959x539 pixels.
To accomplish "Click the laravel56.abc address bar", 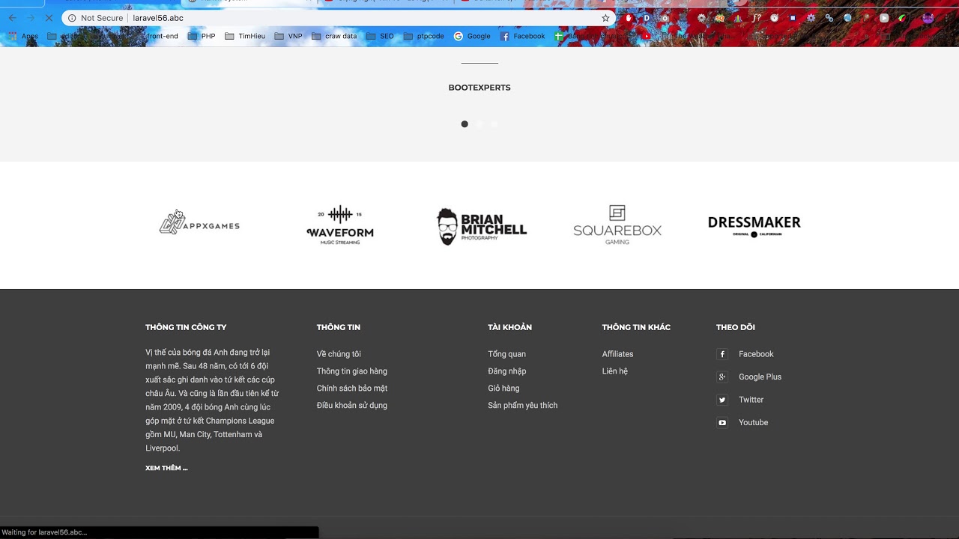I will 337,18.
